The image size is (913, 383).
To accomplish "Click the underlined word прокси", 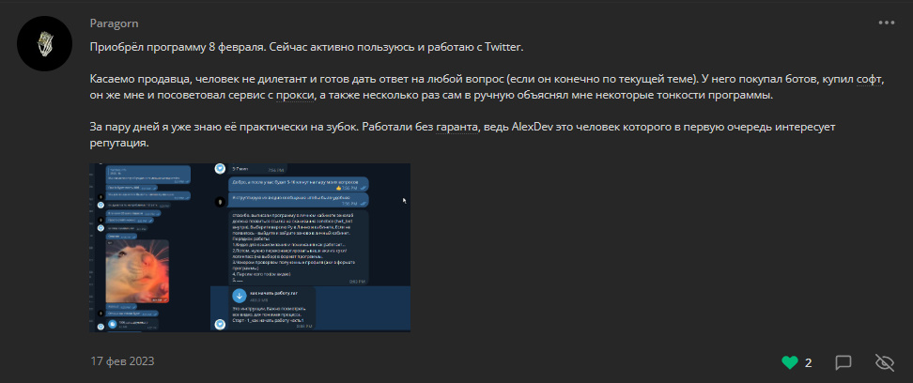I will coord(295,96).
